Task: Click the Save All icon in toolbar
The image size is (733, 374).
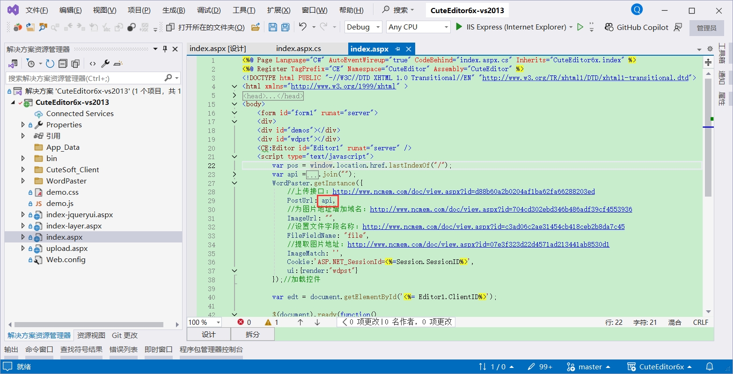Action: coord(285,27)
